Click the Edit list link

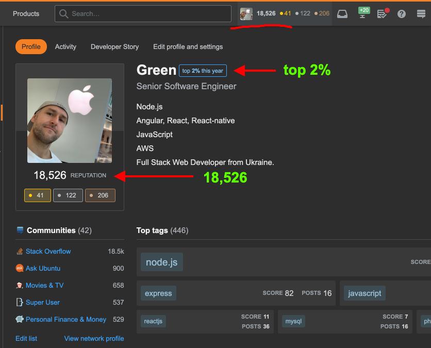coord(26,338)
